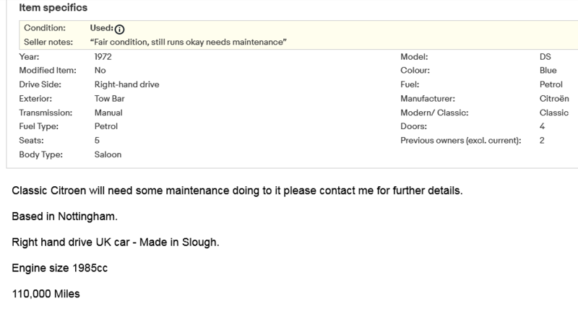Click the Made in Slough description line
This screenshot has height=316, width=578.
[x=116, y=241]
